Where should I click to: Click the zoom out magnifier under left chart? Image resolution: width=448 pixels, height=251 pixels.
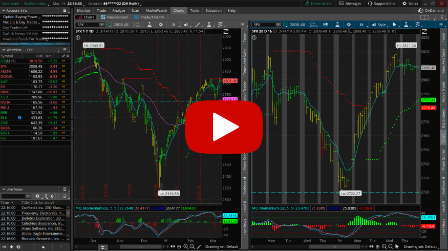coord(192,246)
